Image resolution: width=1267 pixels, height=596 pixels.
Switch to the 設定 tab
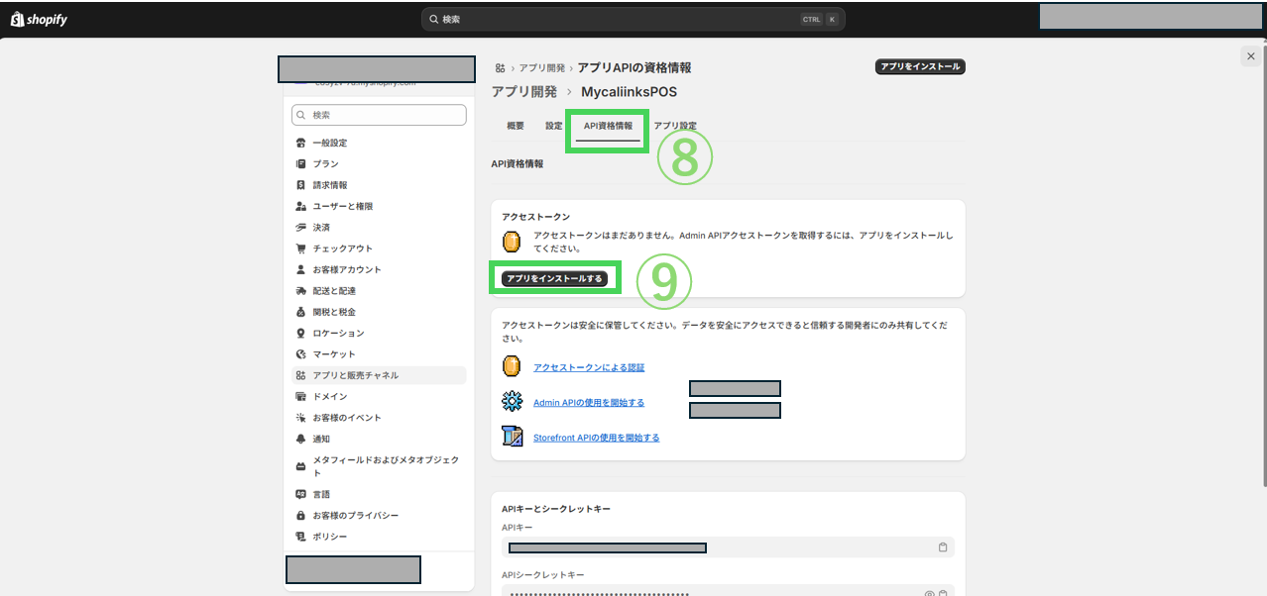point(553,126)
